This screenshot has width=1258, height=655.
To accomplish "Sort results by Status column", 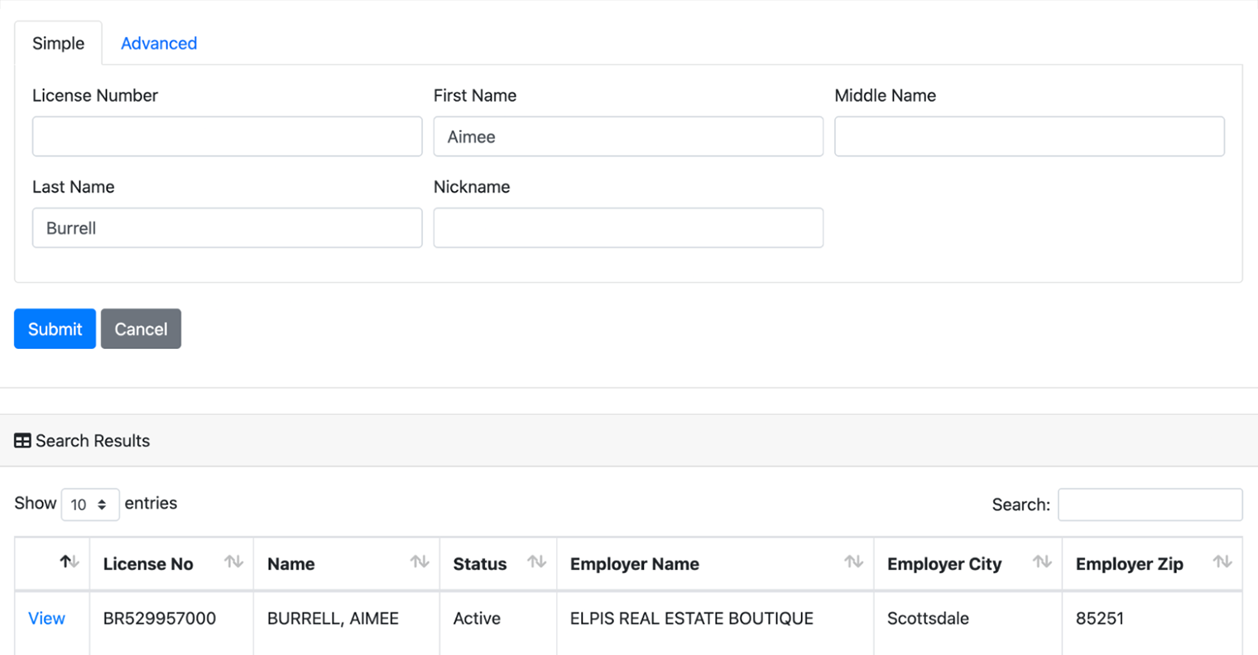I will (x=536, y=562).
